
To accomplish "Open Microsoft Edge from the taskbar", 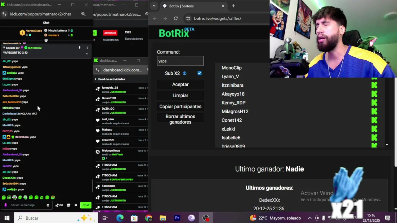I will click(120, 218).
